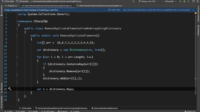Image resolution: width=200 pixels, height=112 pixels.
Task: Open Errors in Solution on right sidebar
Action: pyautogui.click(x=198, y=13)
